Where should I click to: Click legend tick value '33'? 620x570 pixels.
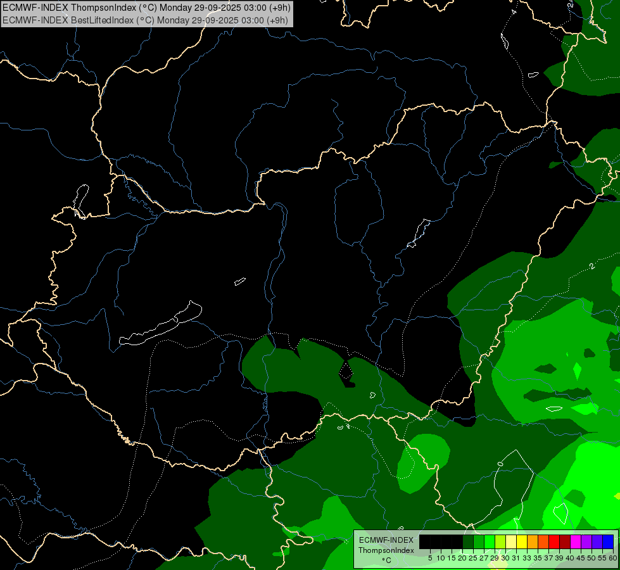[x=527, y=558]
